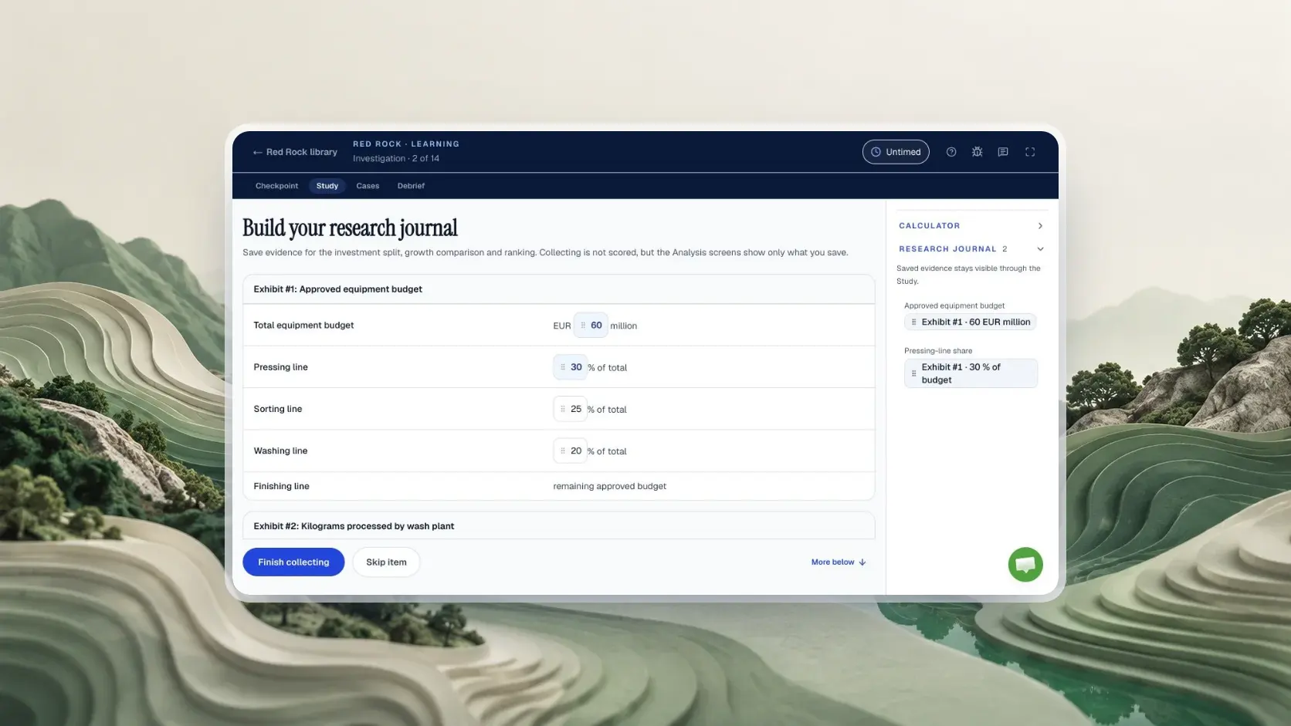Image resolution: width=1291 pixels, height=726 pixels.
Task: Toggle the saved 60 million budget value
Action: pyautogui.click(x=591, y=326)
